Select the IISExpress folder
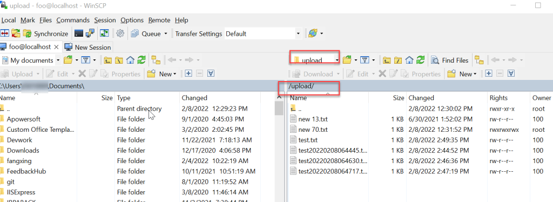The width and height of the screenshot is (553, 202). [x=21, y=192]
